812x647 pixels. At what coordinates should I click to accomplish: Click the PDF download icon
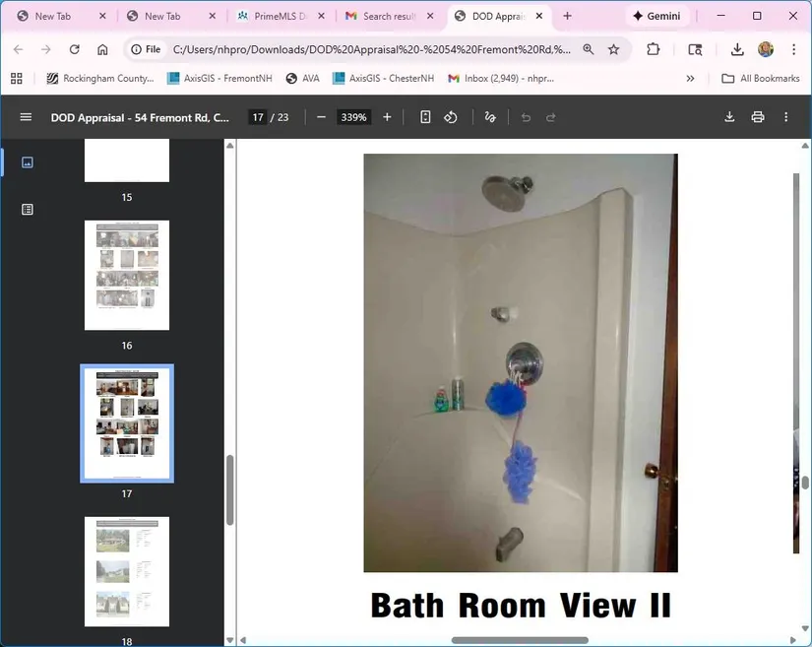(x=729, y=117)
